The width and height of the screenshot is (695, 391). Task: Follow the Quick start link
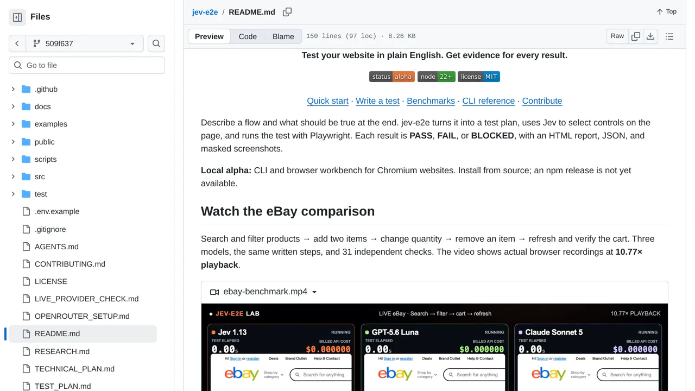[x=327, y=101]
